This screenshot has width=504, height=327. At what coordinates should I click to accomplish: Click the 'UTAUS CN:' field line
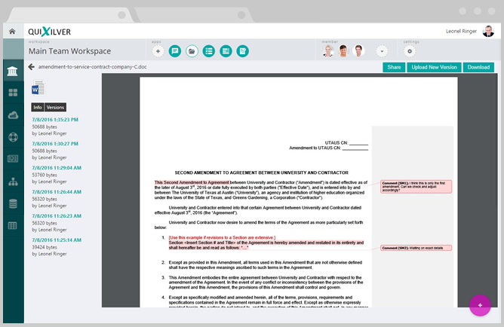tap(346, 143)
